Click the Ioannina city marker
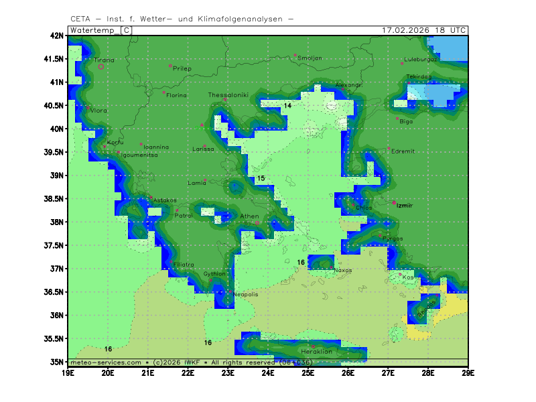Screen dimensions: 536x402 pyautogui.click(x=141, y=144)
